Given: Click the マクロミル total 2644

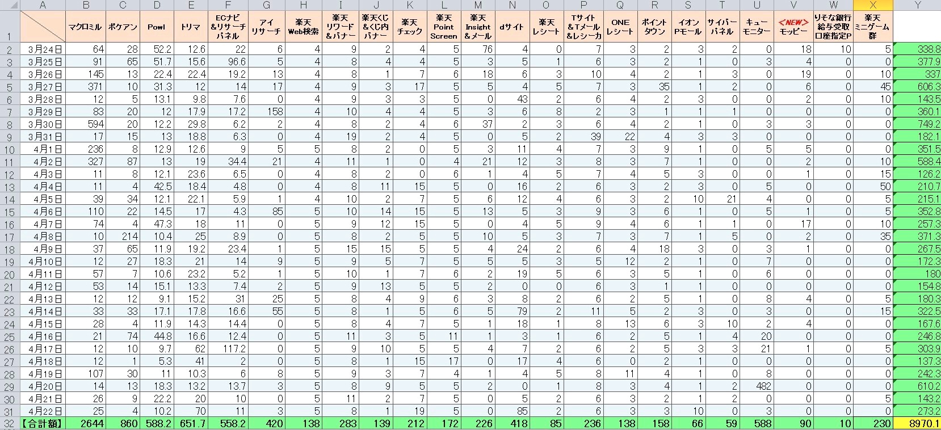Looking at the screenshot, I should click(85, 424).
